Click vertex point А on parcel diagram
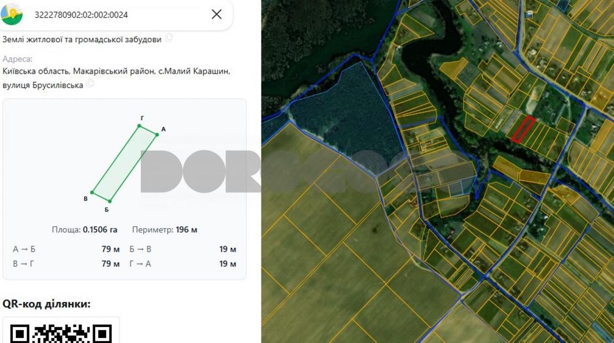The width and height of the screenshot is (614, 343). [x=157, y=134]
